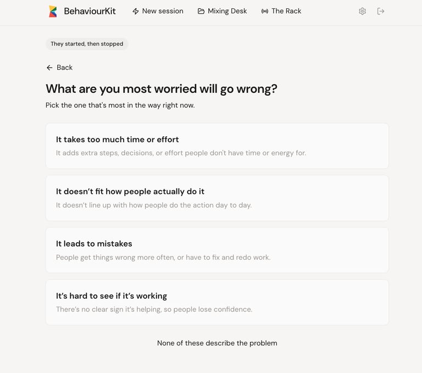Click the left arrow back icon
The image size is (422, 373).
point(49,68)
